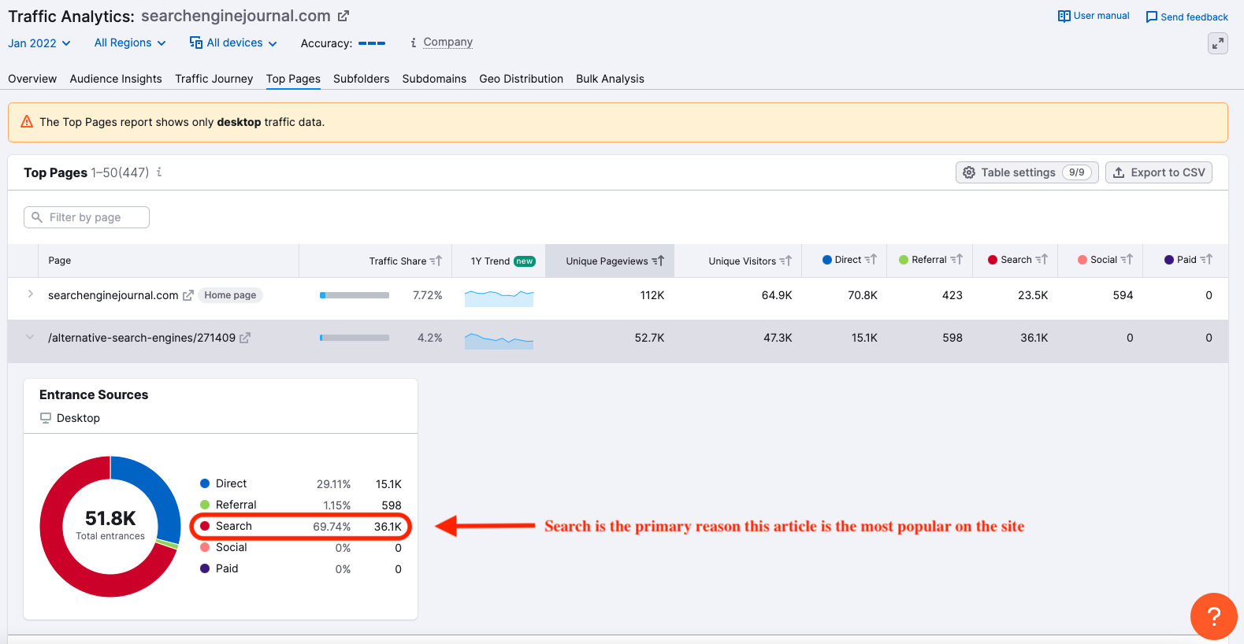Click the Social legend pink dot

coord(205,547)
